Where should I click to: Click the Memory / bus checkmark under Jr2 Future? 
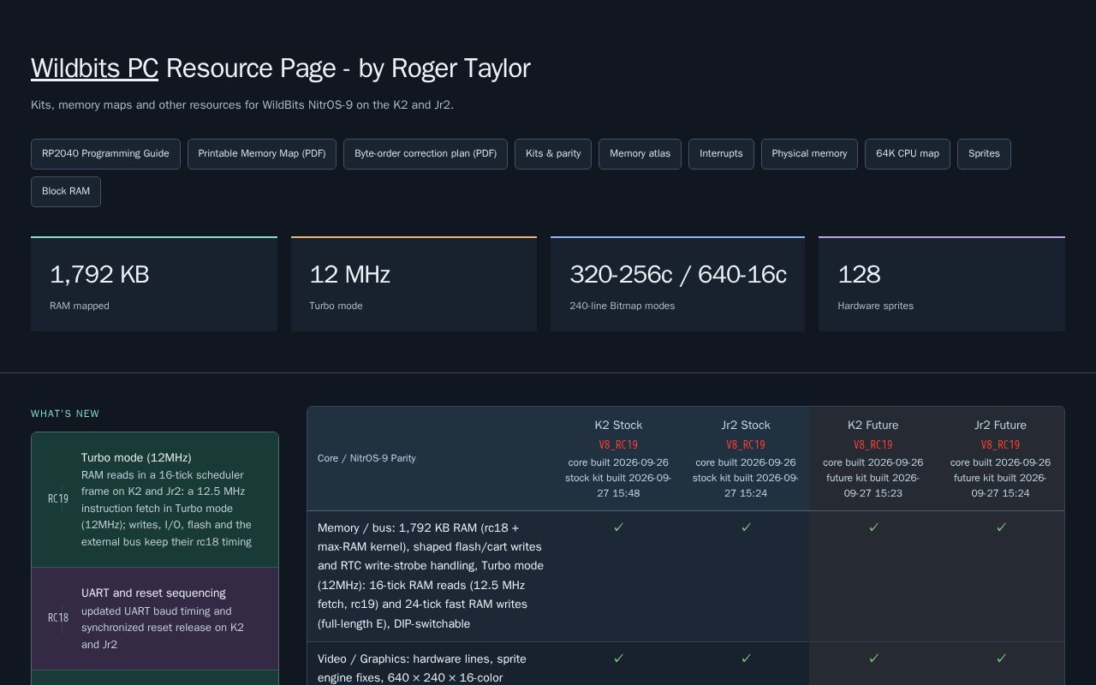[1001, 527]
